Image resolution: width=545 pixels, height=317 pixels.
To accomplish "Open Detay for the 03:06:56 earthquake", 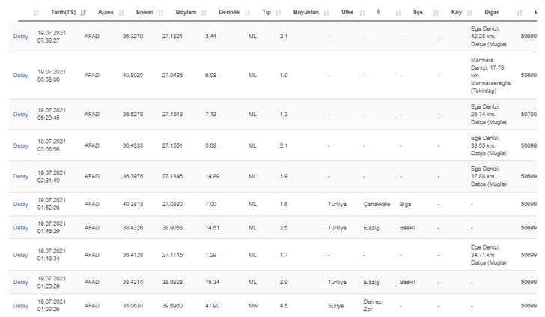I will click(x=21, y=145).
